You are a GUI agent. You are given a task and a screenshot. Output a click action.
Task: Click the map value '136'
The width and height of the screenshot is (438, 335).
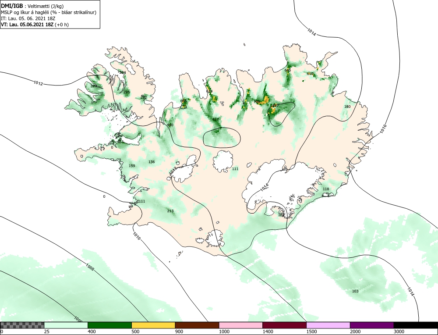tap(152, 162)
